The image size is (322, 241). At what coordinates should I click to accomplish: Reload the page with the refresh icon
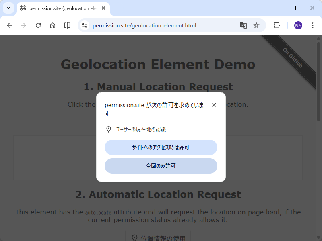tap(38, 25)
